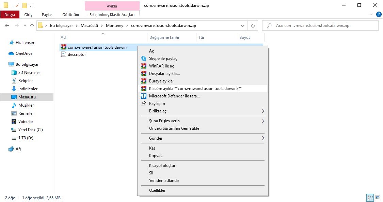The height and width of the screenshot is (202, 383).
Task: Select Aç in the context menu
Action: point(203,51)
